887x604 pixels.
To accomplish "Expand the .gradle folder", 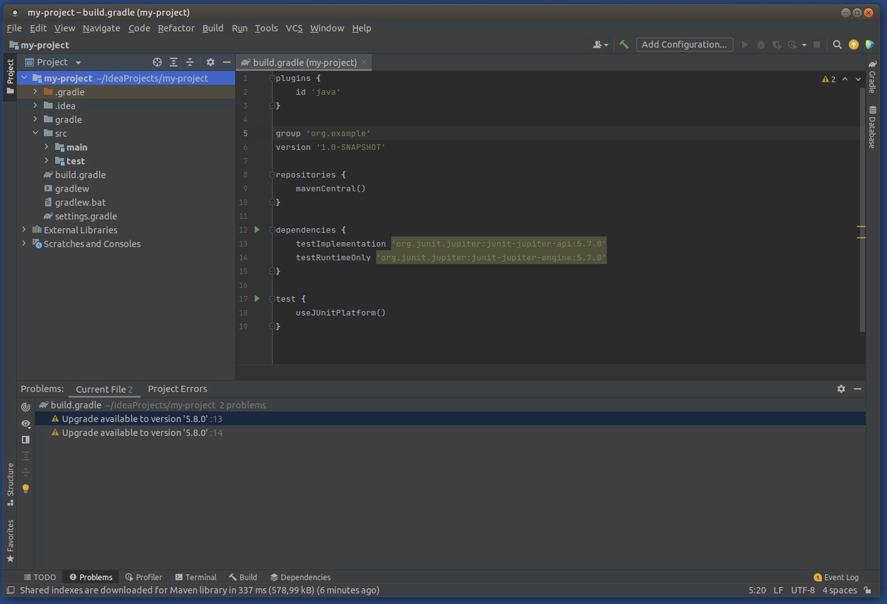I will 36,92.
